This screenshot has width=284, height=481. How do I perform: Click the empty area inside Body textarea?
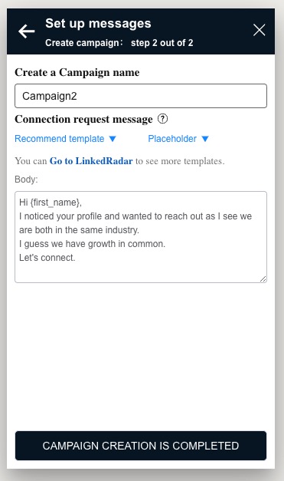point(141,272)
